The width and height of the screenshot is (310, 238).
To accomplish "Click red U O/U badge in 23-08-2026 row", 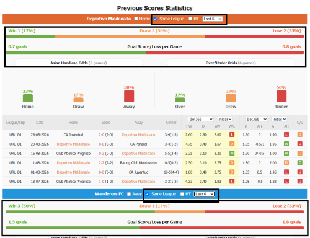I will pyautogui.click(x=300, y=144).
